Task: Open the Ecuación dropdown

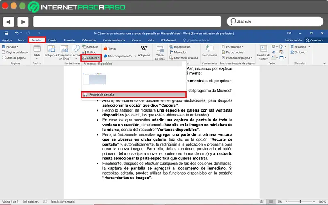Action: (300, 47)
